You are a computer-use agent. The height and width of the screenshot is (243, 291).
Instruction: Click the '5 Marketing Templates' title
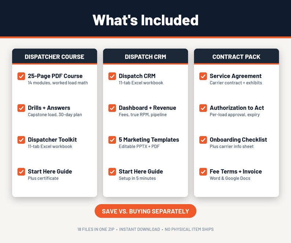pos(149,139)
